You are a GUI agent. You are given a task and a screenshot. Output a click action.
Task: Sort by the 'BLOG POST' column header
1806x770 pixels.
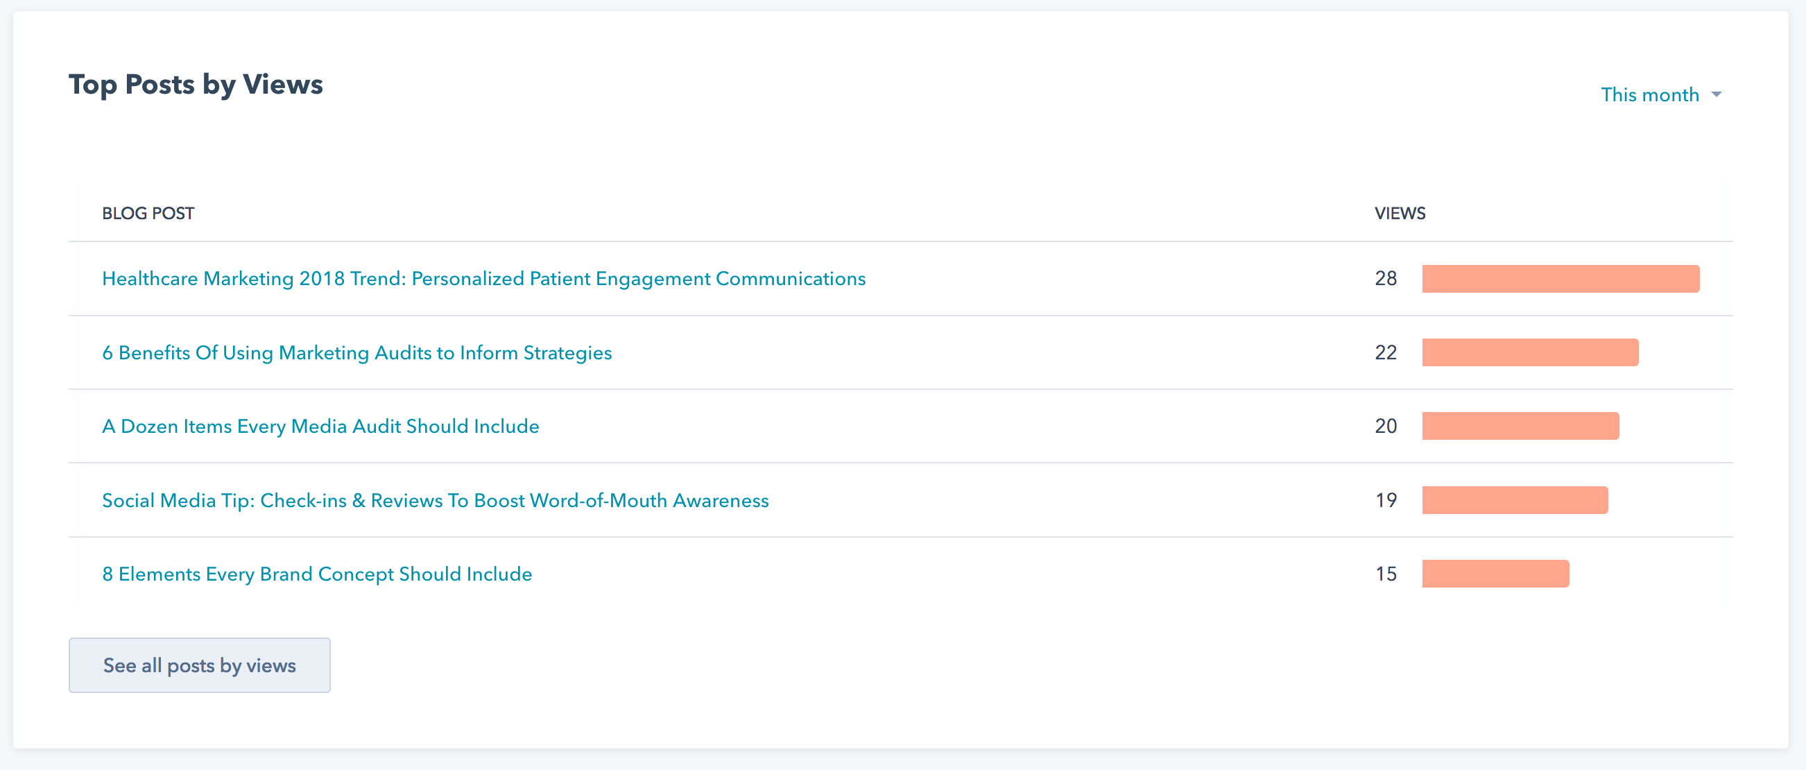[x=148, y=213]
